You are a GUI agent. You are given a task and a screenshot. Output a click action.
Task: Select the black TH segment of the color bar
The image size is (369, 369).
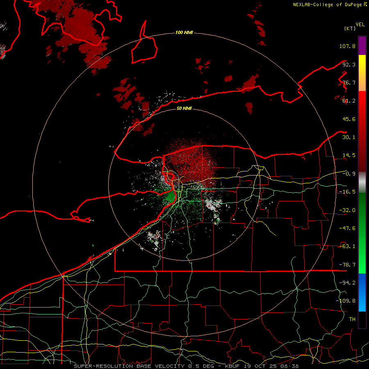coord(362,320)
